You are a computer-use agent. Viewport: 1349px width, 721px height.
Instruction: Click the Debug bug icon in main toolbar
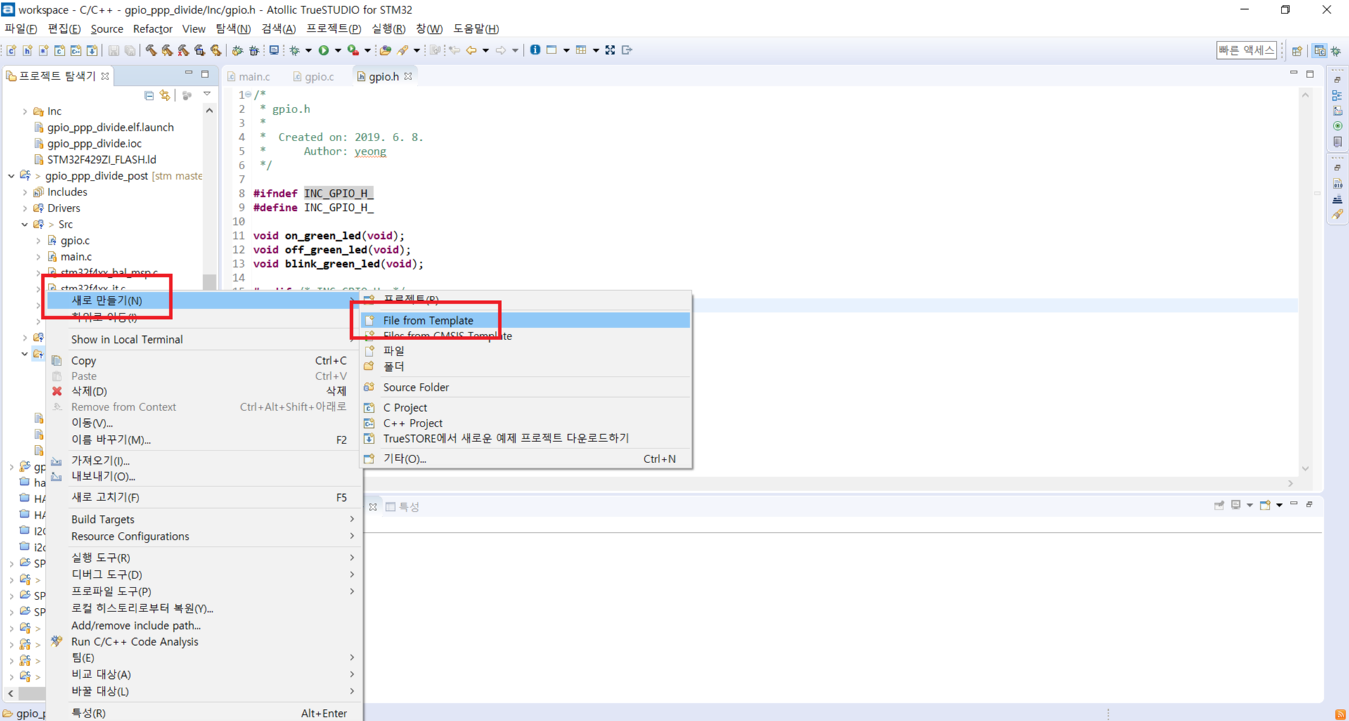[x=295, y=50]
